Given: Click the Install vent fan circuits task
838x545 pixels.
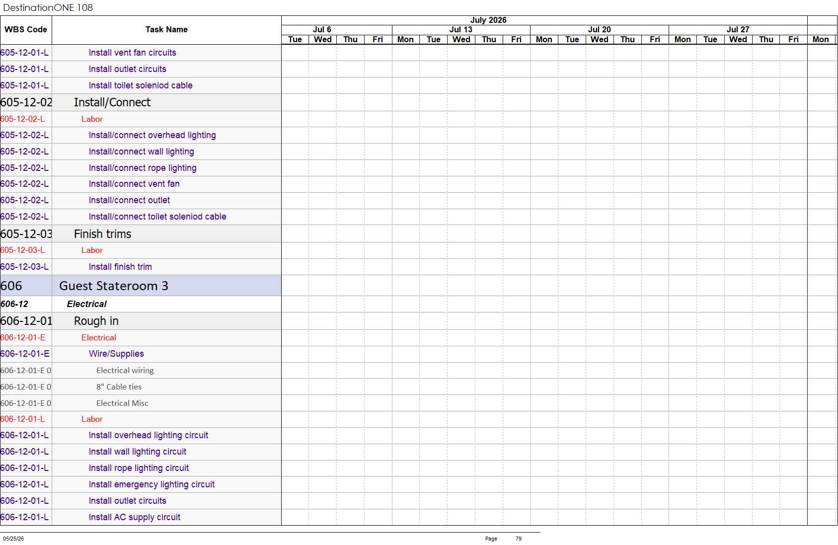Looking at the screenshot, I should [132, 53].
